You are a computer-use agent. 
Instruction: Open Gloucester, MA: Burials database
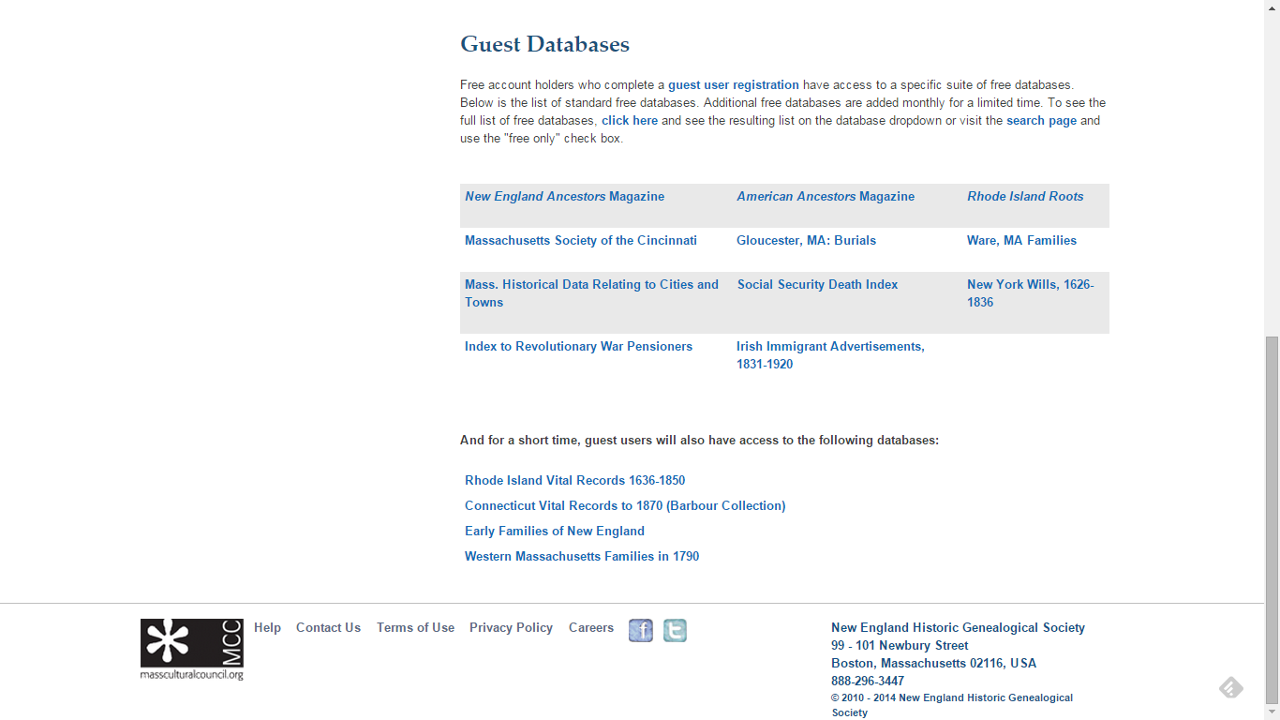tap(806, 240)
